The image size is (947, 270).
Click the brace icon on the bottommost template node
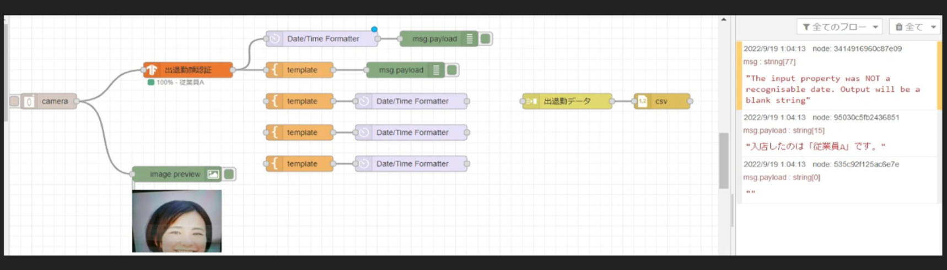[x=275, y=164]
